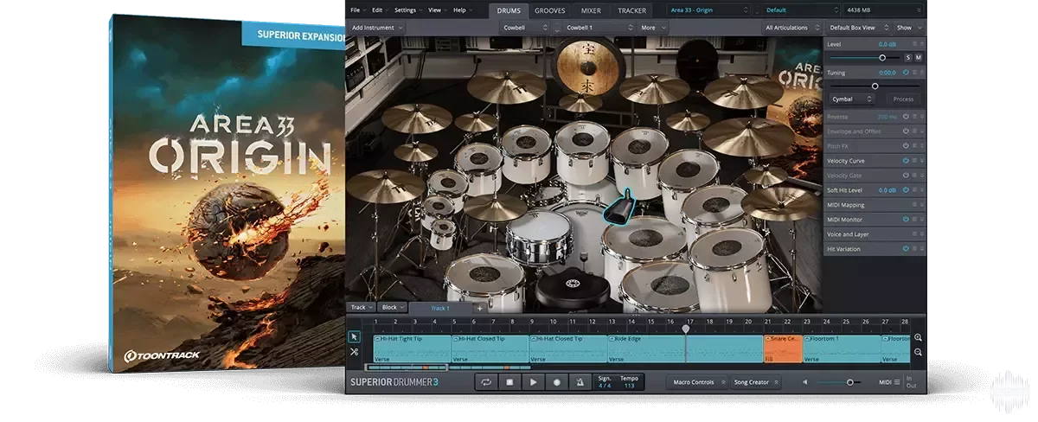The image size is (1038, 422).
Task: Toggle MIDI Monitor power button
Action: pyautogui.click(x=907, y=220)
